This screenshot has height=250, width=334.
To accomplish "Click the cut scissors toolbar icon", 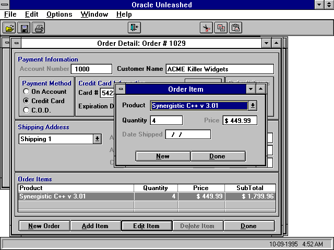I will point(207,28).
